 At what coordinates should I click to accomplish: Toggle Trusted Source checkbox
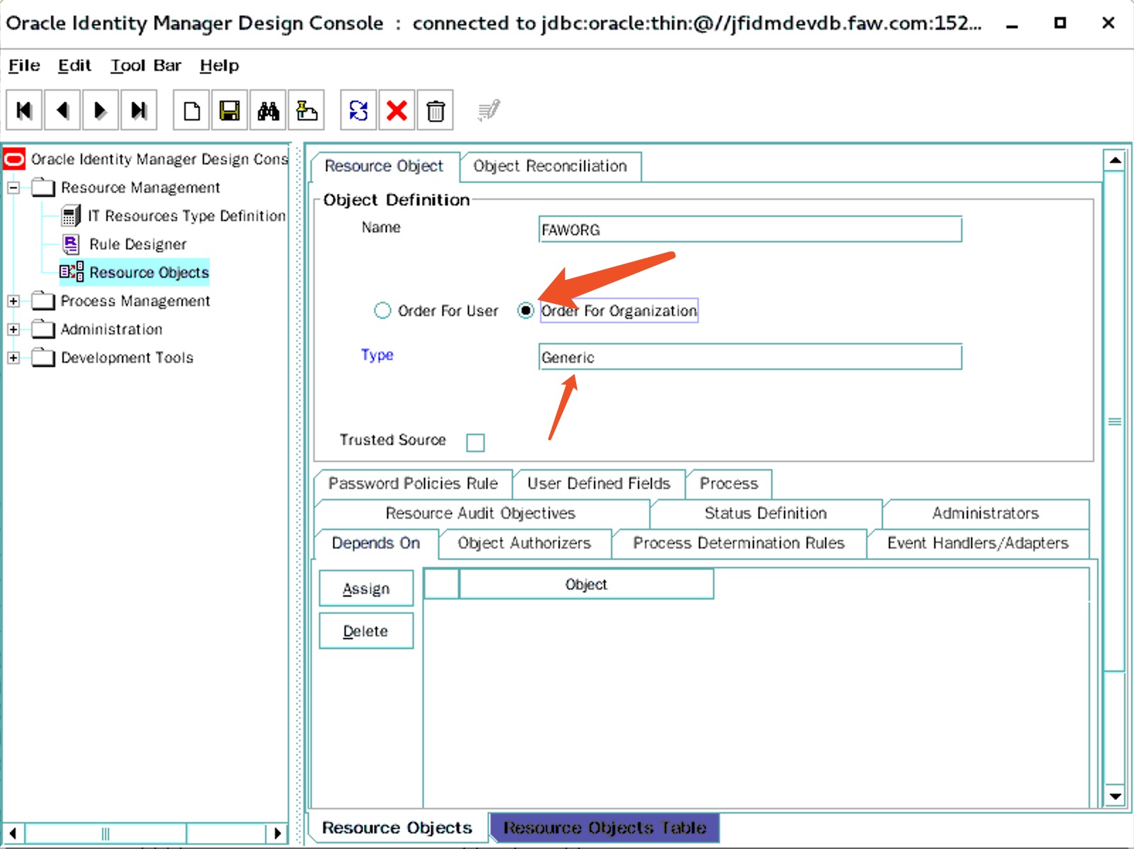point(475,443)
